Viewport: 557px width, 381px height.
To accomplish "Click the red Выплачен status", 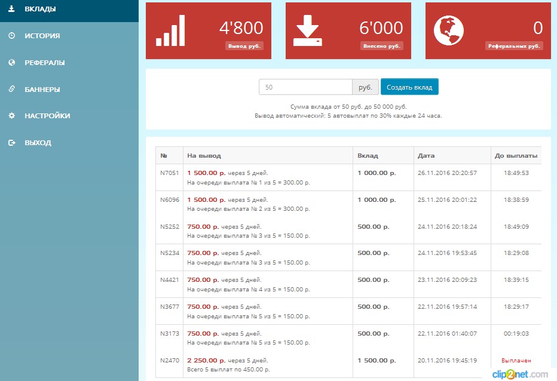I will [x=516, y=361].
